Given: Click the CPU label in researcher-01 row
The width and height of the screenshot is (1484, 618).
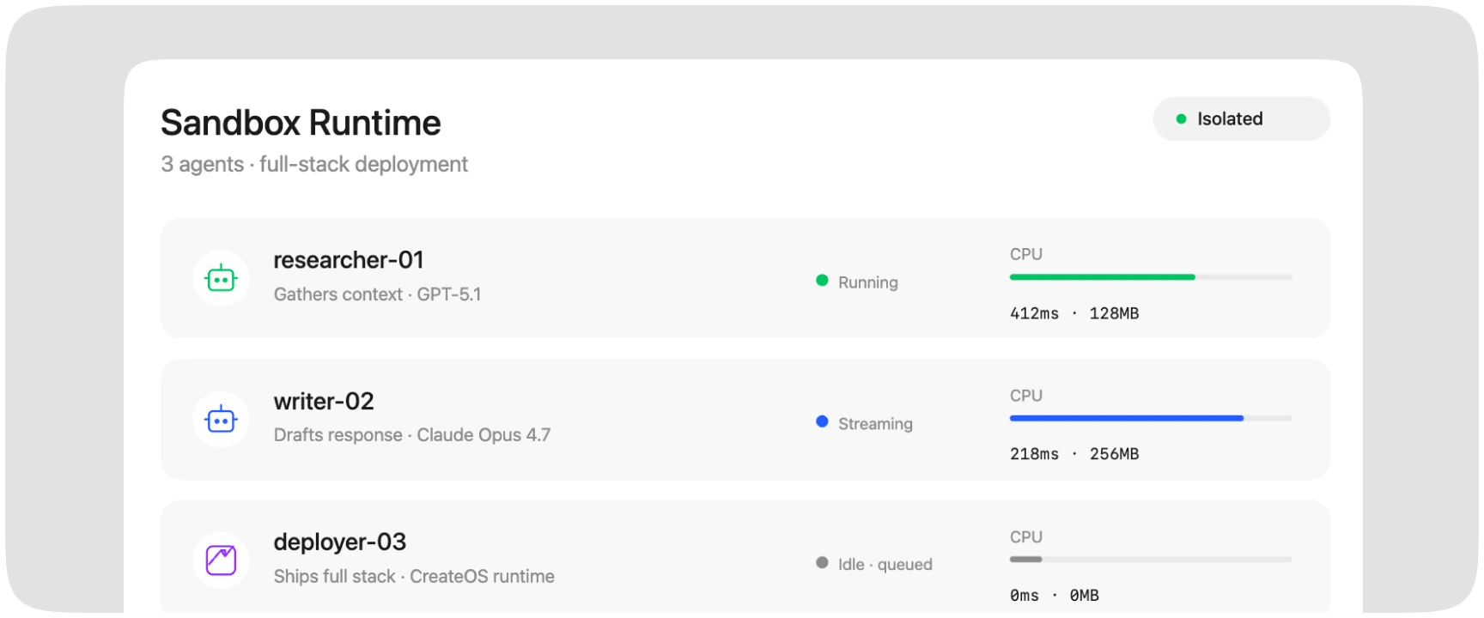Looking at the screenshot, I should click(x=1026, y=254).
